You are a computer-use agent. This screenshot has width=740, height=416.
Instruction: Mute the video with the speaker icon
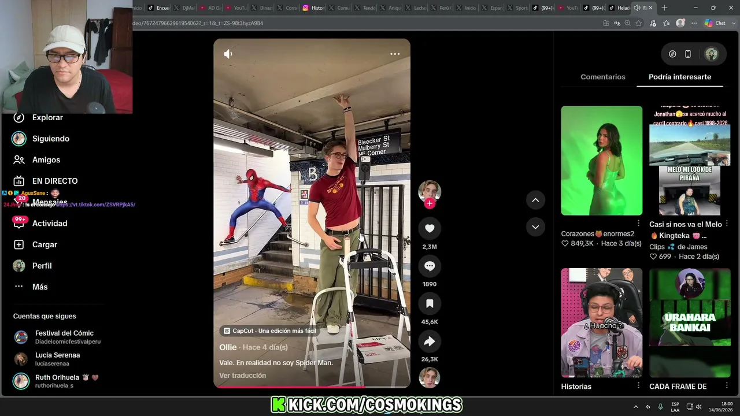tap(228, 54)
